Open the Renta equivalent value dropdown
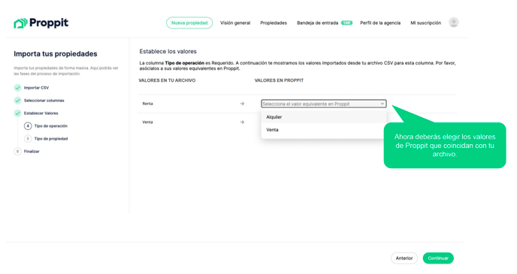 (x=323, y=104)
